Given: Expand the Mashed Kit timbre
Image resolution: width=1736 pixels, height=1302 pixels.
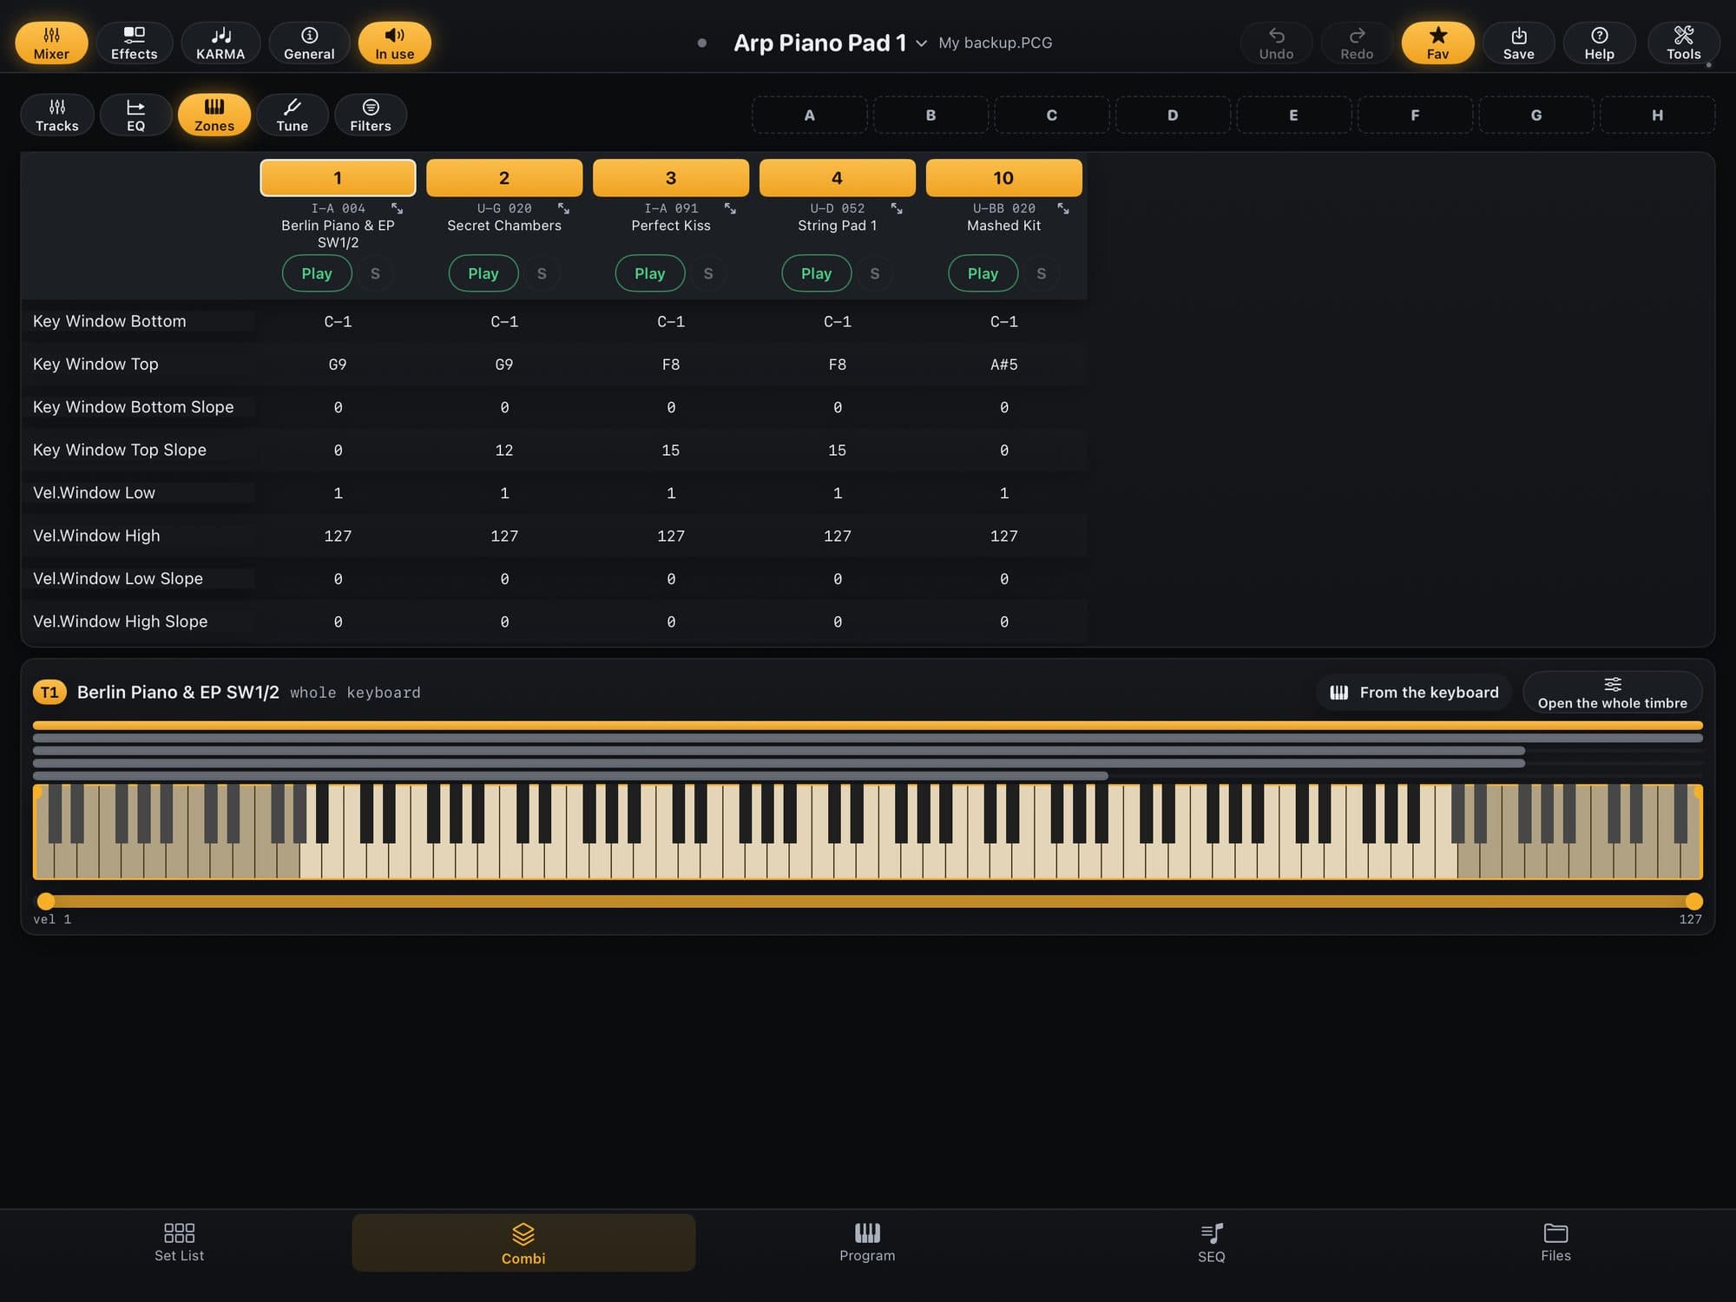Looking at the screenshot, I should click(x=1063, y=208).
